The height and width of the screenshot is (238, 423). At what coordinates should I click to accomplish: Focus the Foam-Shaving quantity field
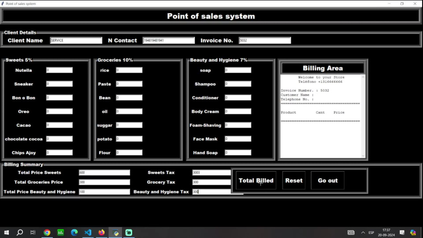(238, 125)
